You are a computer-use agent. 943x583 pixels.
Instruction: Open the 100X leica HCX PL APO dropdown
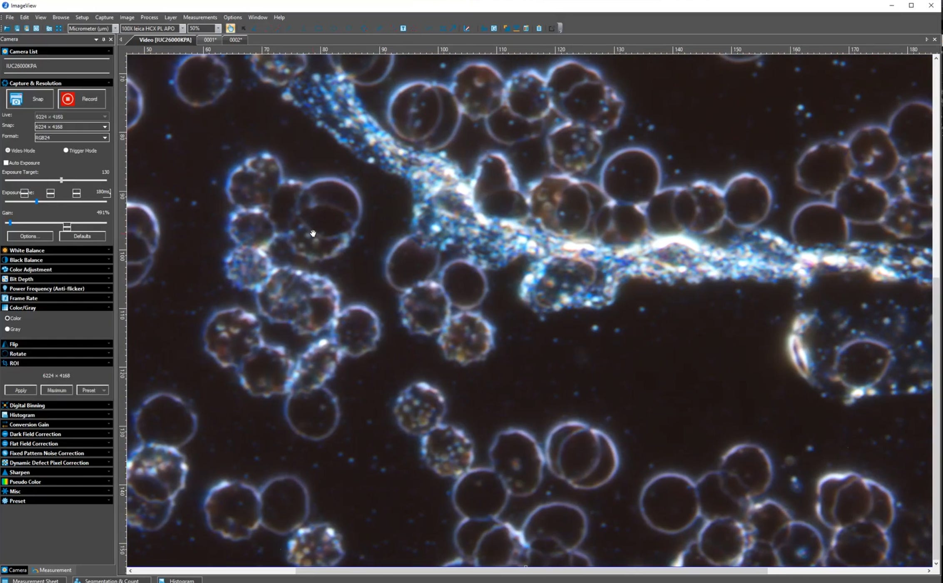tap(182, 28)
